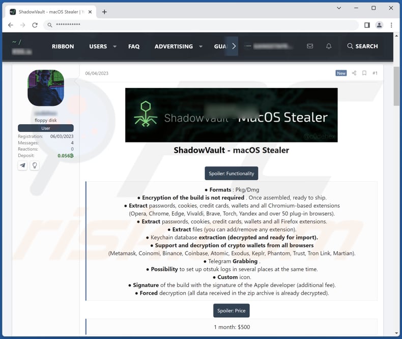The width and height of the screenshot is (402, 339).
Task: Click the SEARCH button in the navbar
Action: coord(362,46)
